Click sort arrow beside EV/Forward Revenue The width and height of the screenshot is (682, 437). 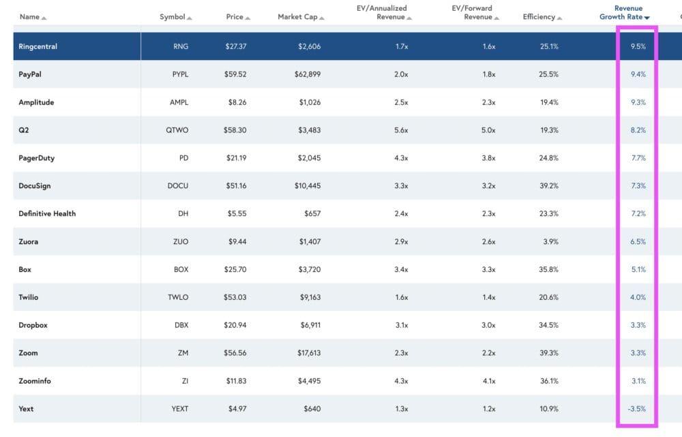tap(497, 18)
